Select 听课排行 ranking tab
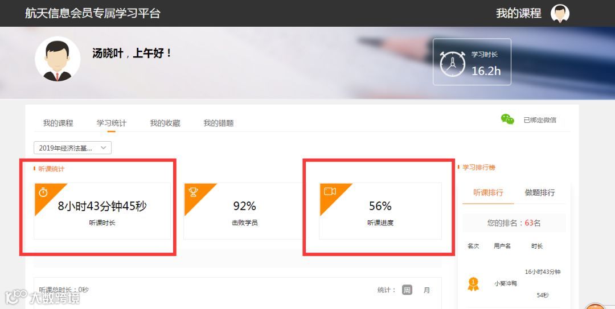The width and height of the screenshot is (615, 309). click(x=488, y=192)
